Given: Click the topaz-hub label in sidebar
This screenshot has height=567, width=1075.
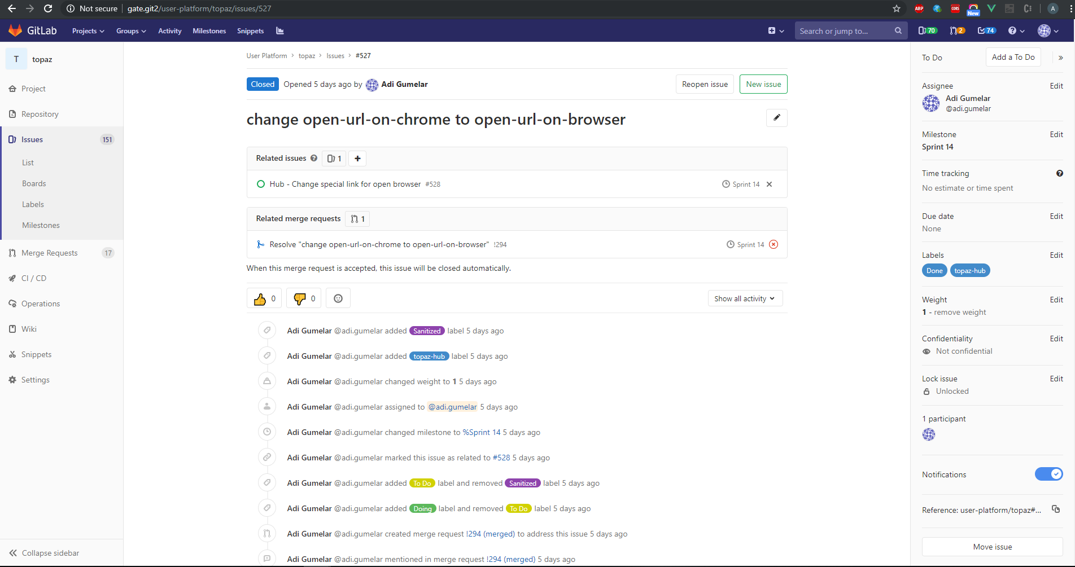Looking at the screenshot, I should [x=969, y=271].
